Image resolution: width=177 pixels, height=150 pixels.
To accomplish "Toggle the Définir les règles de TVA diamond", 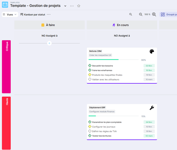I will point(90,131).
